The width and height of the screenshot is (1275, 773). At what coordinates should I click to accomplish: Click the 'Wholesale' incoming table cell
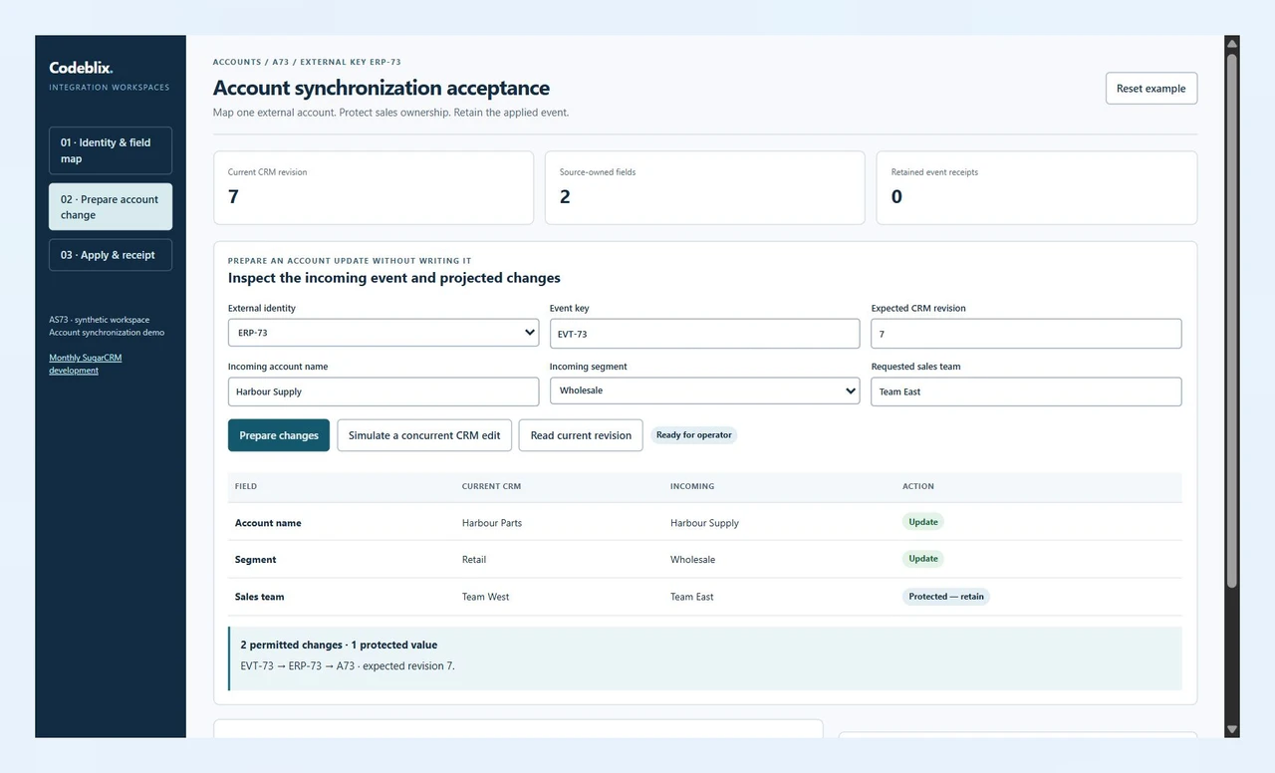pos(692,560)
